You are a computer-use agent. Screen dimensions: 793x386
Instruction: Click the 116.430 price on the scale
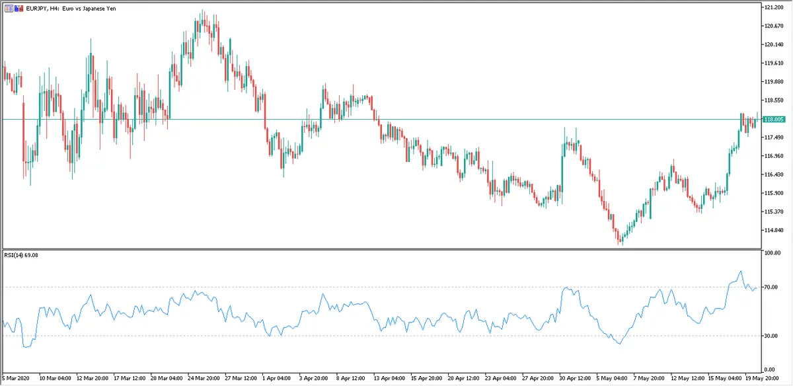point(773,174)
